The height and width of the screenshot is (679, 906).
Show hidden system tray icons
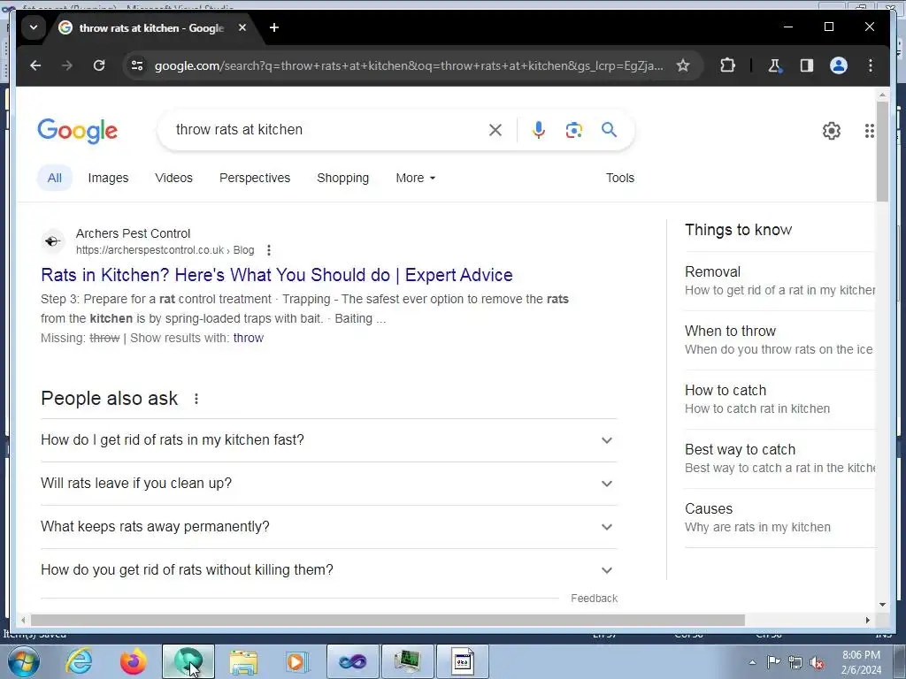point(752,662)
